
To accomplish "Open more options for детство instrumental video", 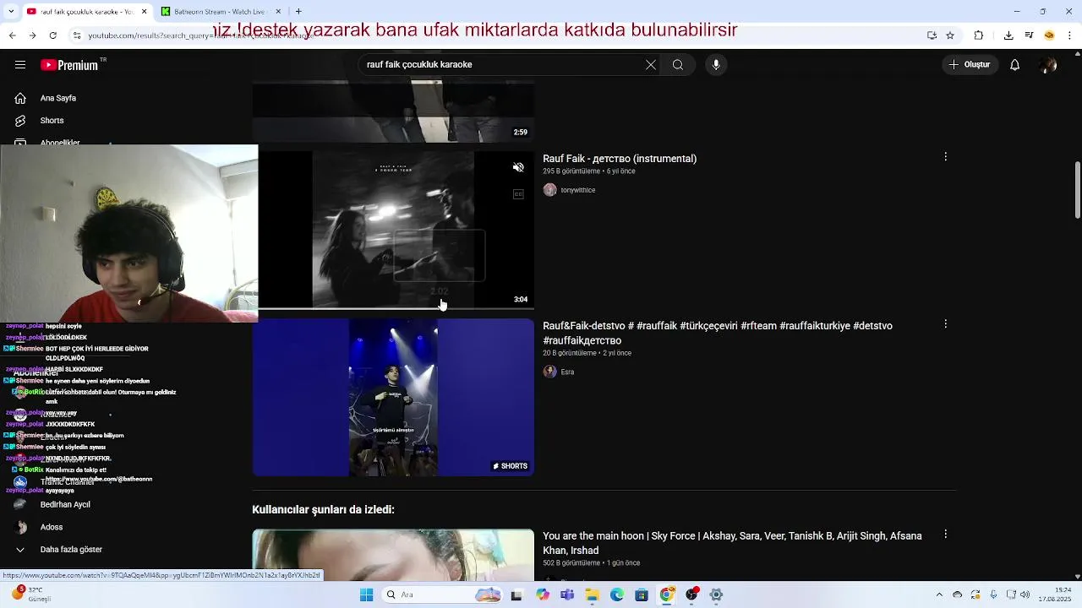I will pyautogui.click(x=946, y=157).
